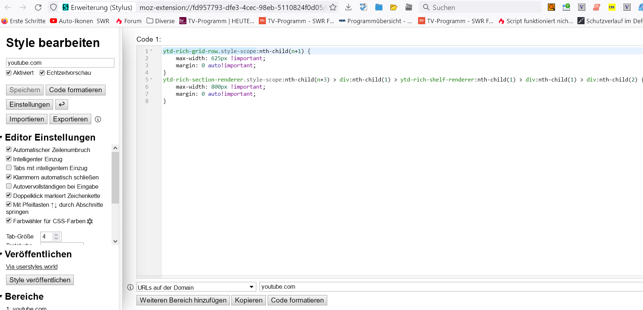Image resolution: width=643 pixels, height=310 pixels.
Task: Click the undo arrow button beside Einstellungen
Action: pyautogui.click(x=62, y=104)
